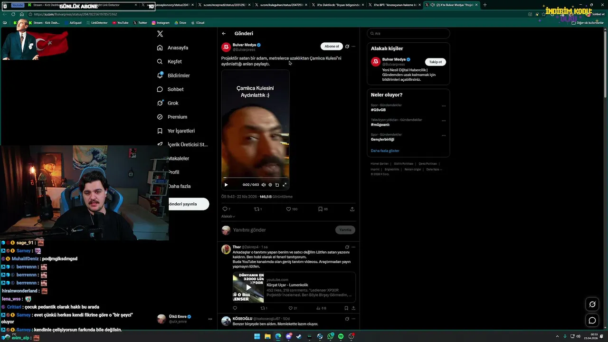Open the iCloud bookmark in bookmarks bar
The width and height of the screenshot is (608, 342).
[x=198, y=23]
